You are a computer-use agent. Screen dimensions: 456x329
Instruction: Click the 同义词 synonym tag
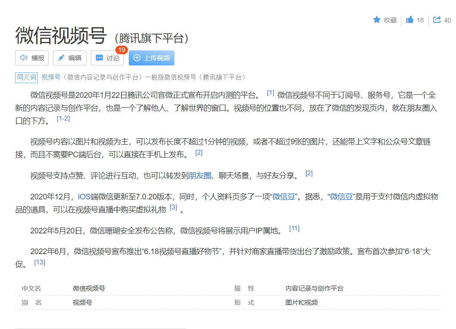(x=26, y=78)
